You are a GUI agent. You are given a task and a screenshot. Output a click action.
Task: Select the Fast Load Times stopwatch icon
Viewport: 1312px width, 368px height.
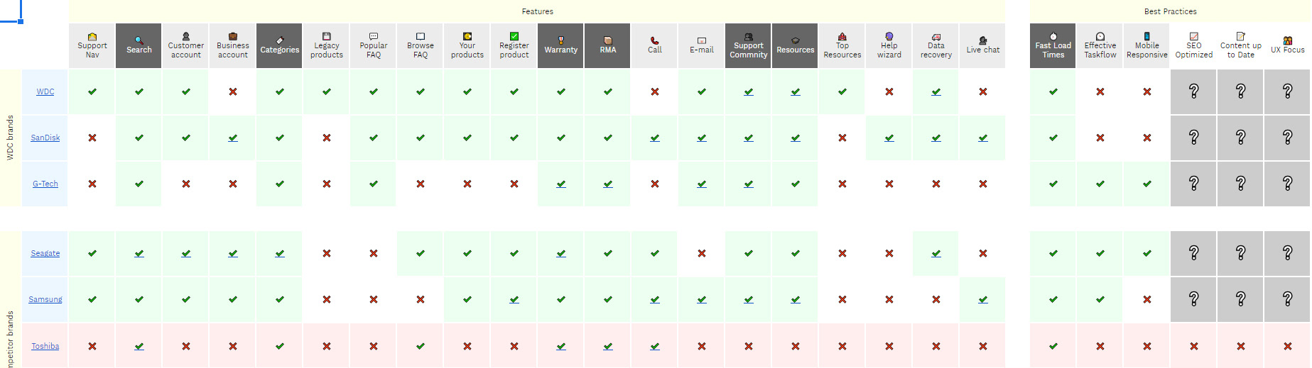coord(1053,36)
